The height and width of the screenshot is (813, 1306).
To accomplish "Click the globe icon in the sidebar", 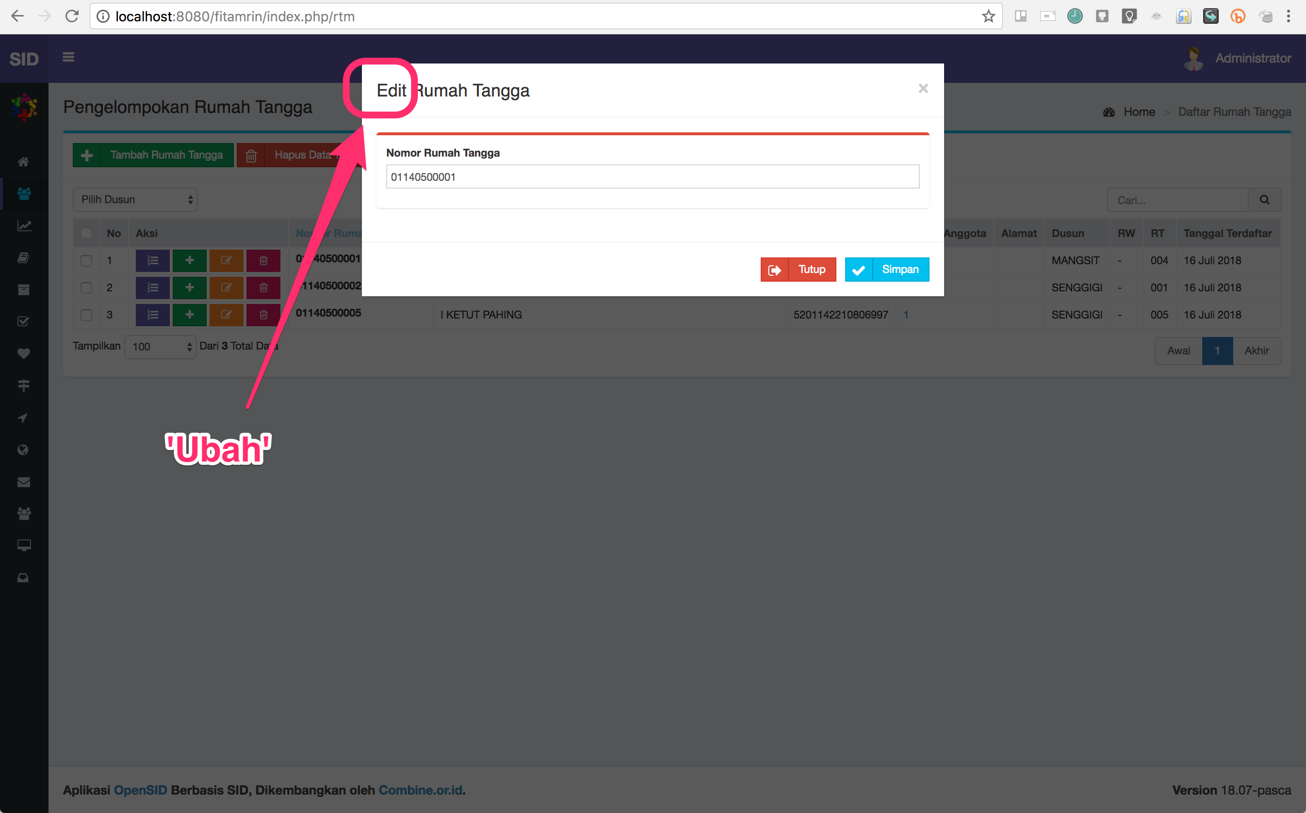I will click(24, 450).
